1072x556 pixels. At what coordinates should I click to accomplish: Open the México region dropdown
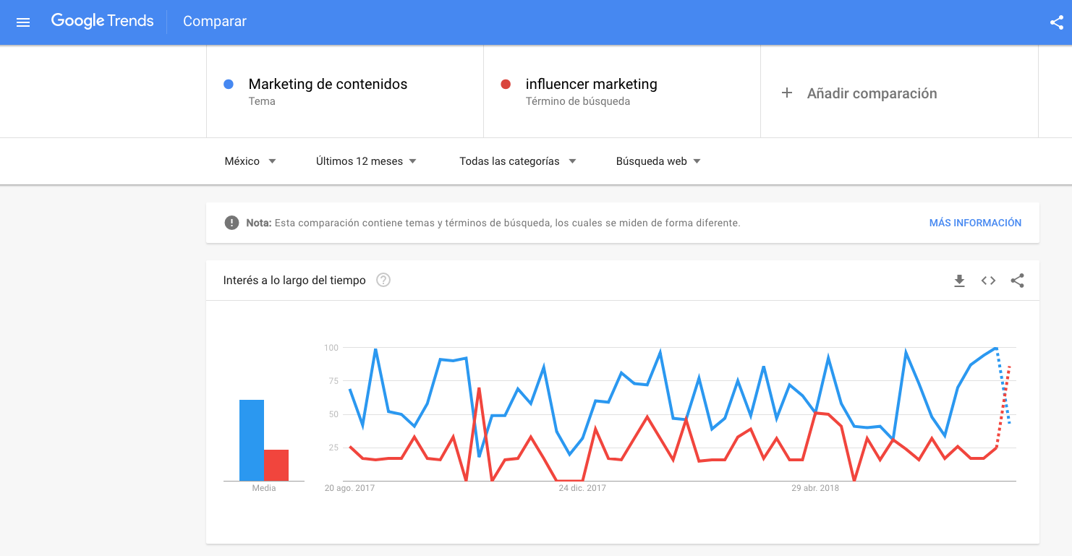click(250, 161)
